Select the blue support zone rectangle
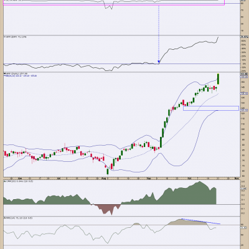This screenshot has width=249, height=249. pos(211,108)
